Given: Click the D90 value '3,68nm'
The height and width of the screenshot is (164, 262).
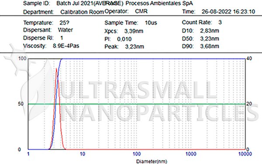Looking at the screenshot, I should 210,46.
